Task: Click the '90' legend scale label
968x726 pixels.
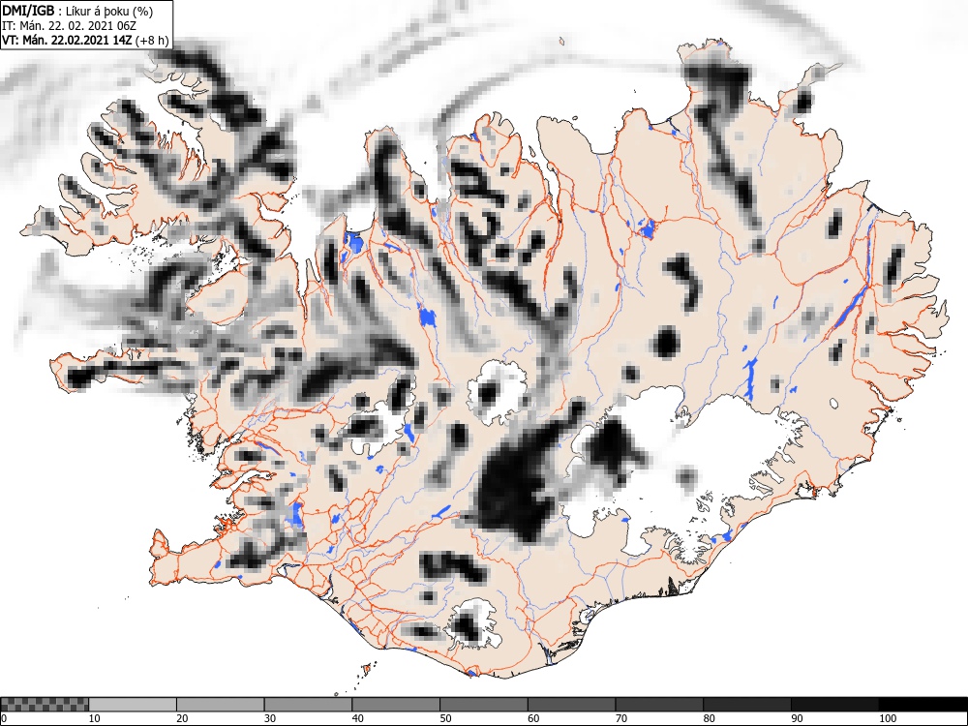Action: [797, 718]
